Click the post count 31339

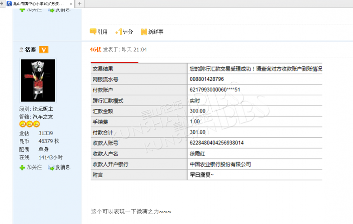pyautogui.click(x=45, y=133)
